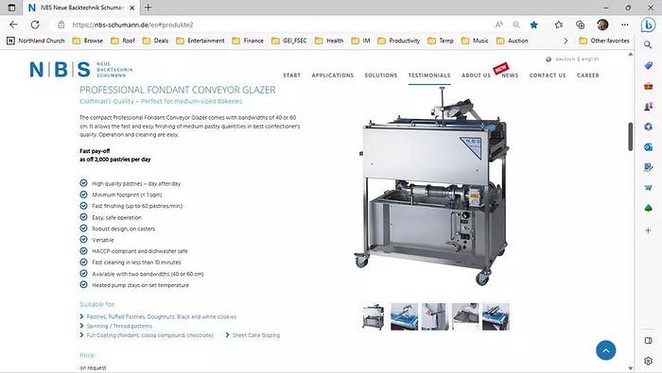This screenshot has width=662, height=373.
Task: Open sidebar settings gear
Action: tap(648, 361)
